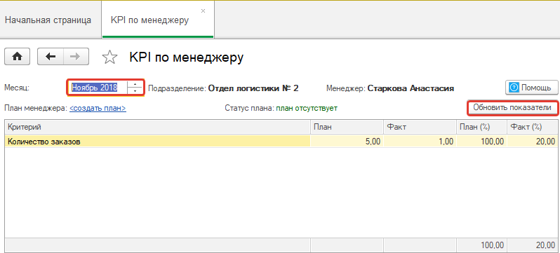Decrease month with the down stepper arrow
560x253 pixels.
pyautogui.click(x=135, y=90)
